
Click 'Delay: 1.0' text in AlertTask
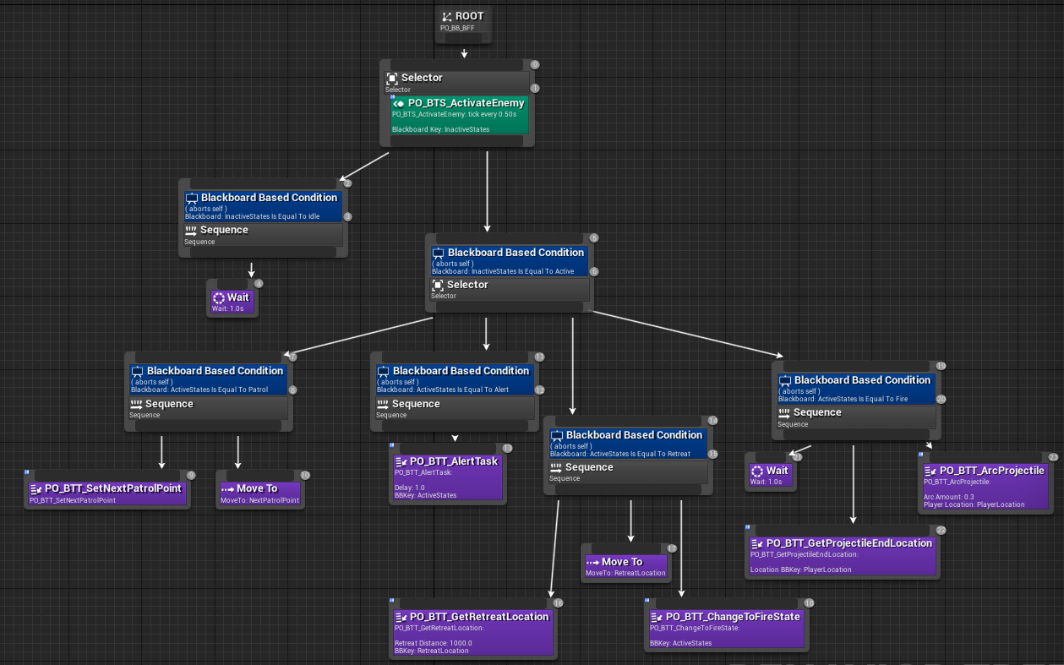pyautogui.click(x=410, y=488)
